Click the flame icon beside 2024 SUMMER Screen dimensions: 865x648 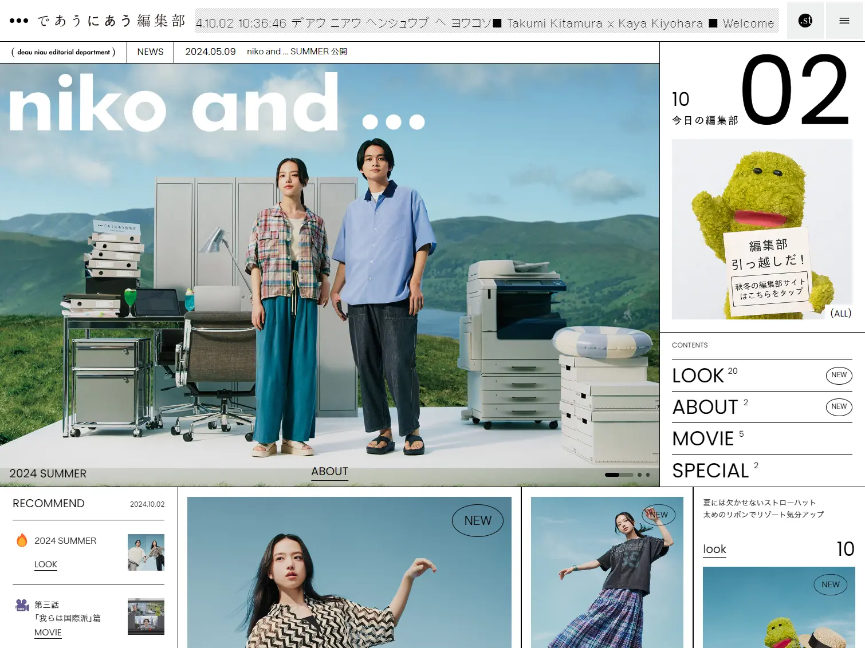[22, 540]
